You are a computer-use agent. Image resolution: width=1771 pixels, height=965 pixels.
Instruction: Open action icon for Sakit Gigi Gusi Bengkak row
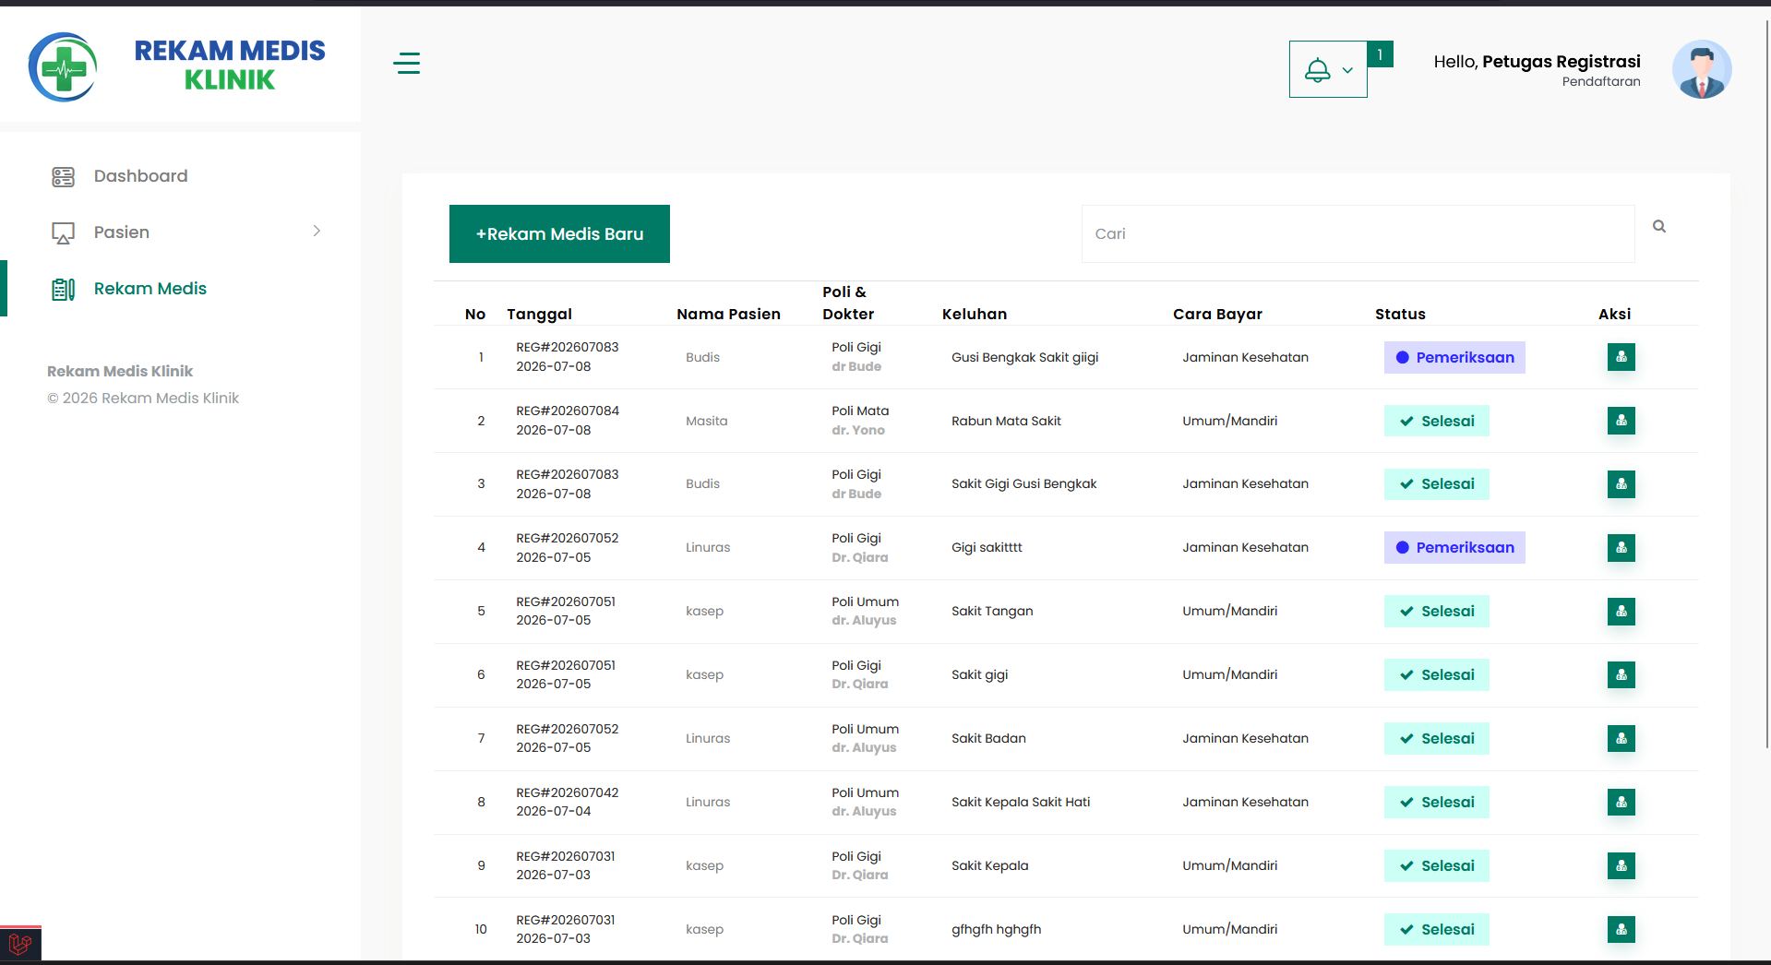[x=1621, y=484]
